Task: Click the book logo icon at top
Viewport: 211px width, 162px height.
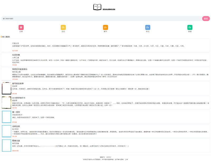Action: [x=97, y=7]
